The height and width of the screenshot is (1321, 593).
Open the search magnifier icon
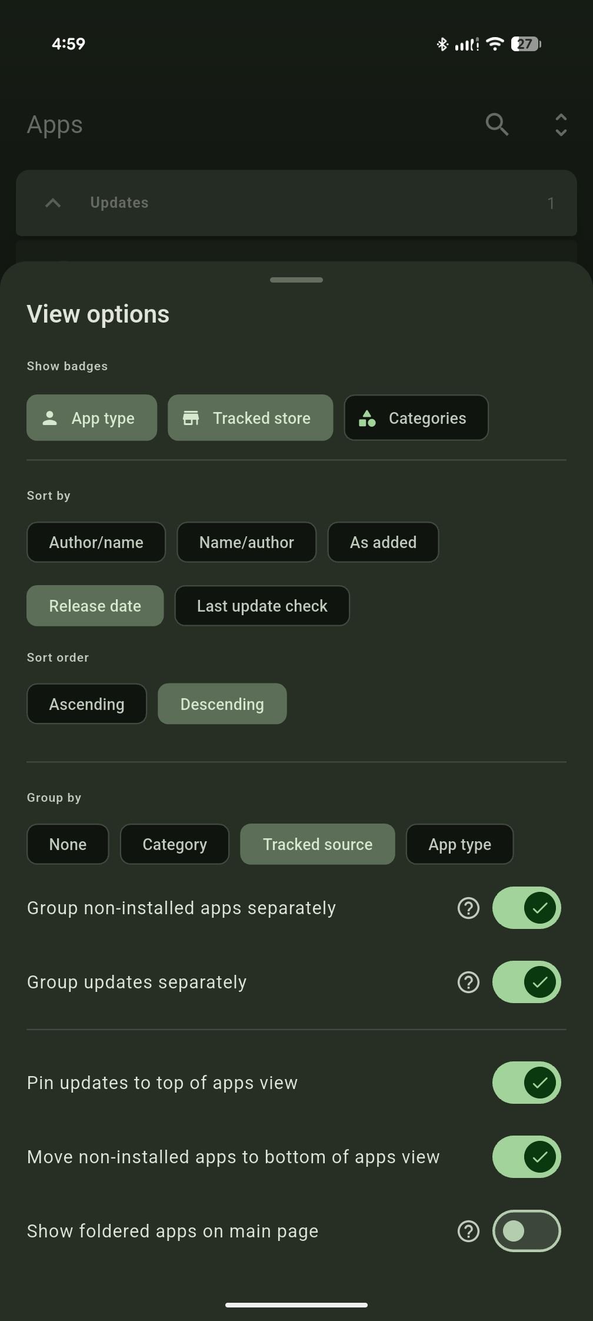point(497,125)
